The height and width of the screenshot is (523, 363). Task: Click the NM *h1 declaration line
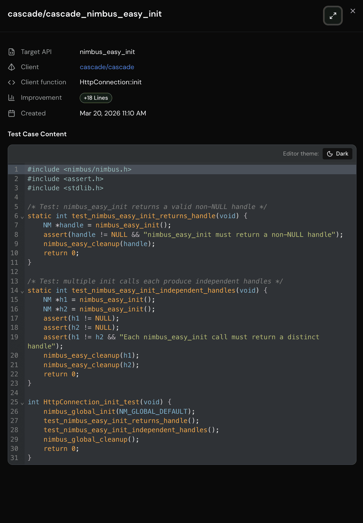(x=99, y=300)
